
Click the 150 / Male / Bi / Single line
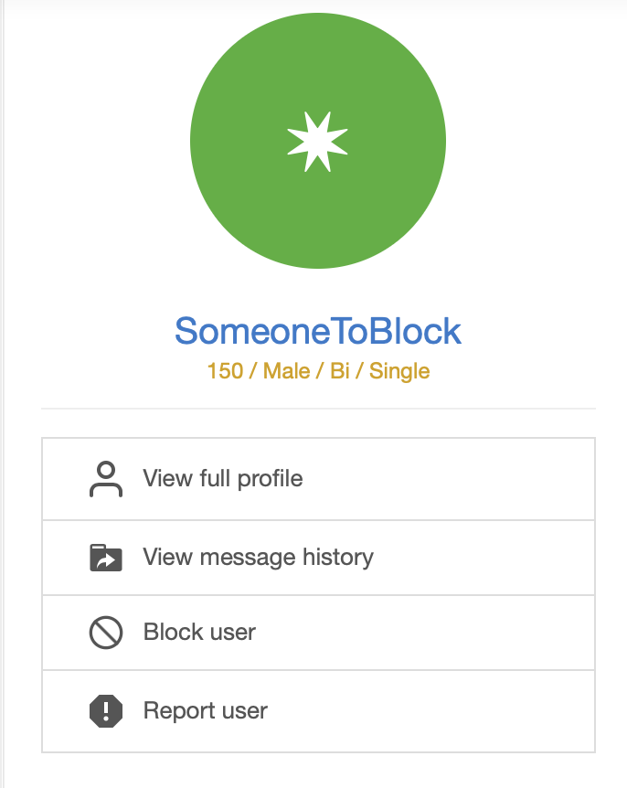click(x=317, y=371)
